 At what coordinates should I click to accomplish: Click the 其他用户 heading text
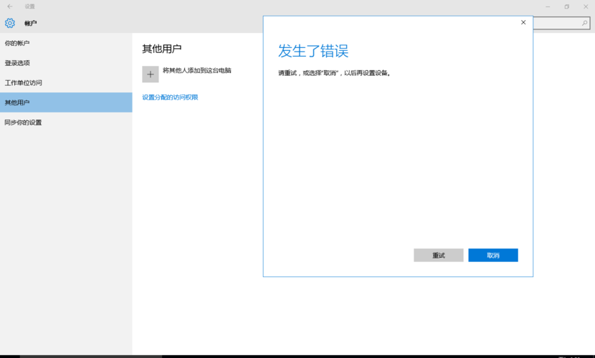161,49
